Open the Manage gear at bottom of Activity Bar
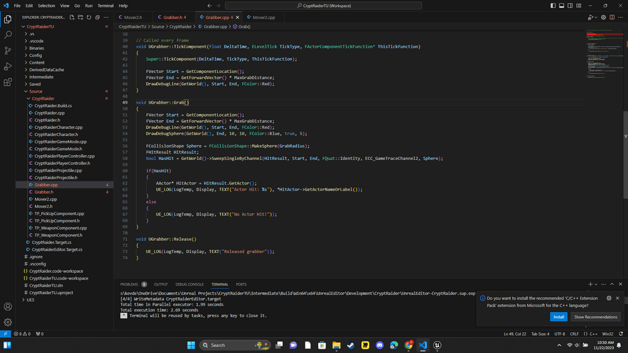The image size is (628, 353). pos(7,322)
